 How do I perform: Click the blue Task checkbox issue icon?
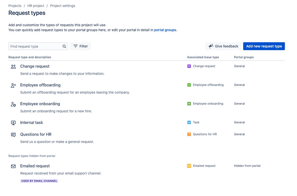pyautogui.click(x=189, y=122)
